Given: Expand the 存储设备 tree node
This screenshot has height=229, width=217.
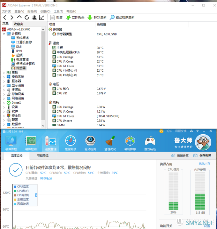Looking at the screenshot, I should coord(4,94).
